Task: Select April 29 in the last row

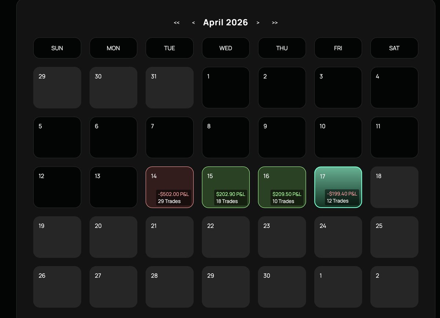Action: point(226,287)
